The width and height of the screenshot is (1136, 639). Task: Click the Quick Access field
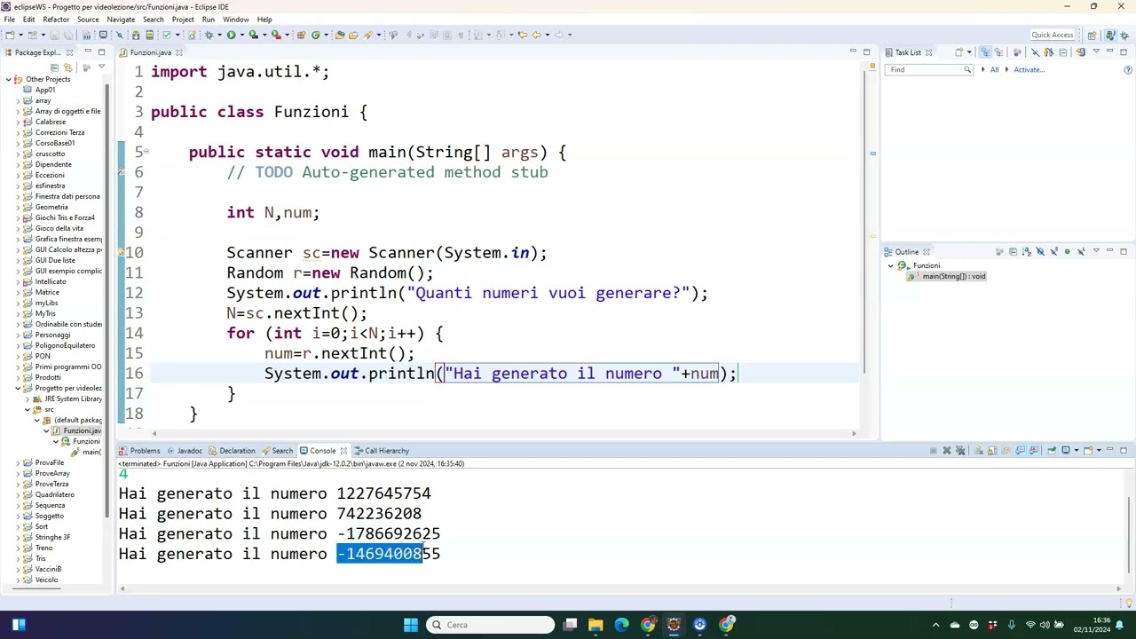click(x=1053, y=35)
